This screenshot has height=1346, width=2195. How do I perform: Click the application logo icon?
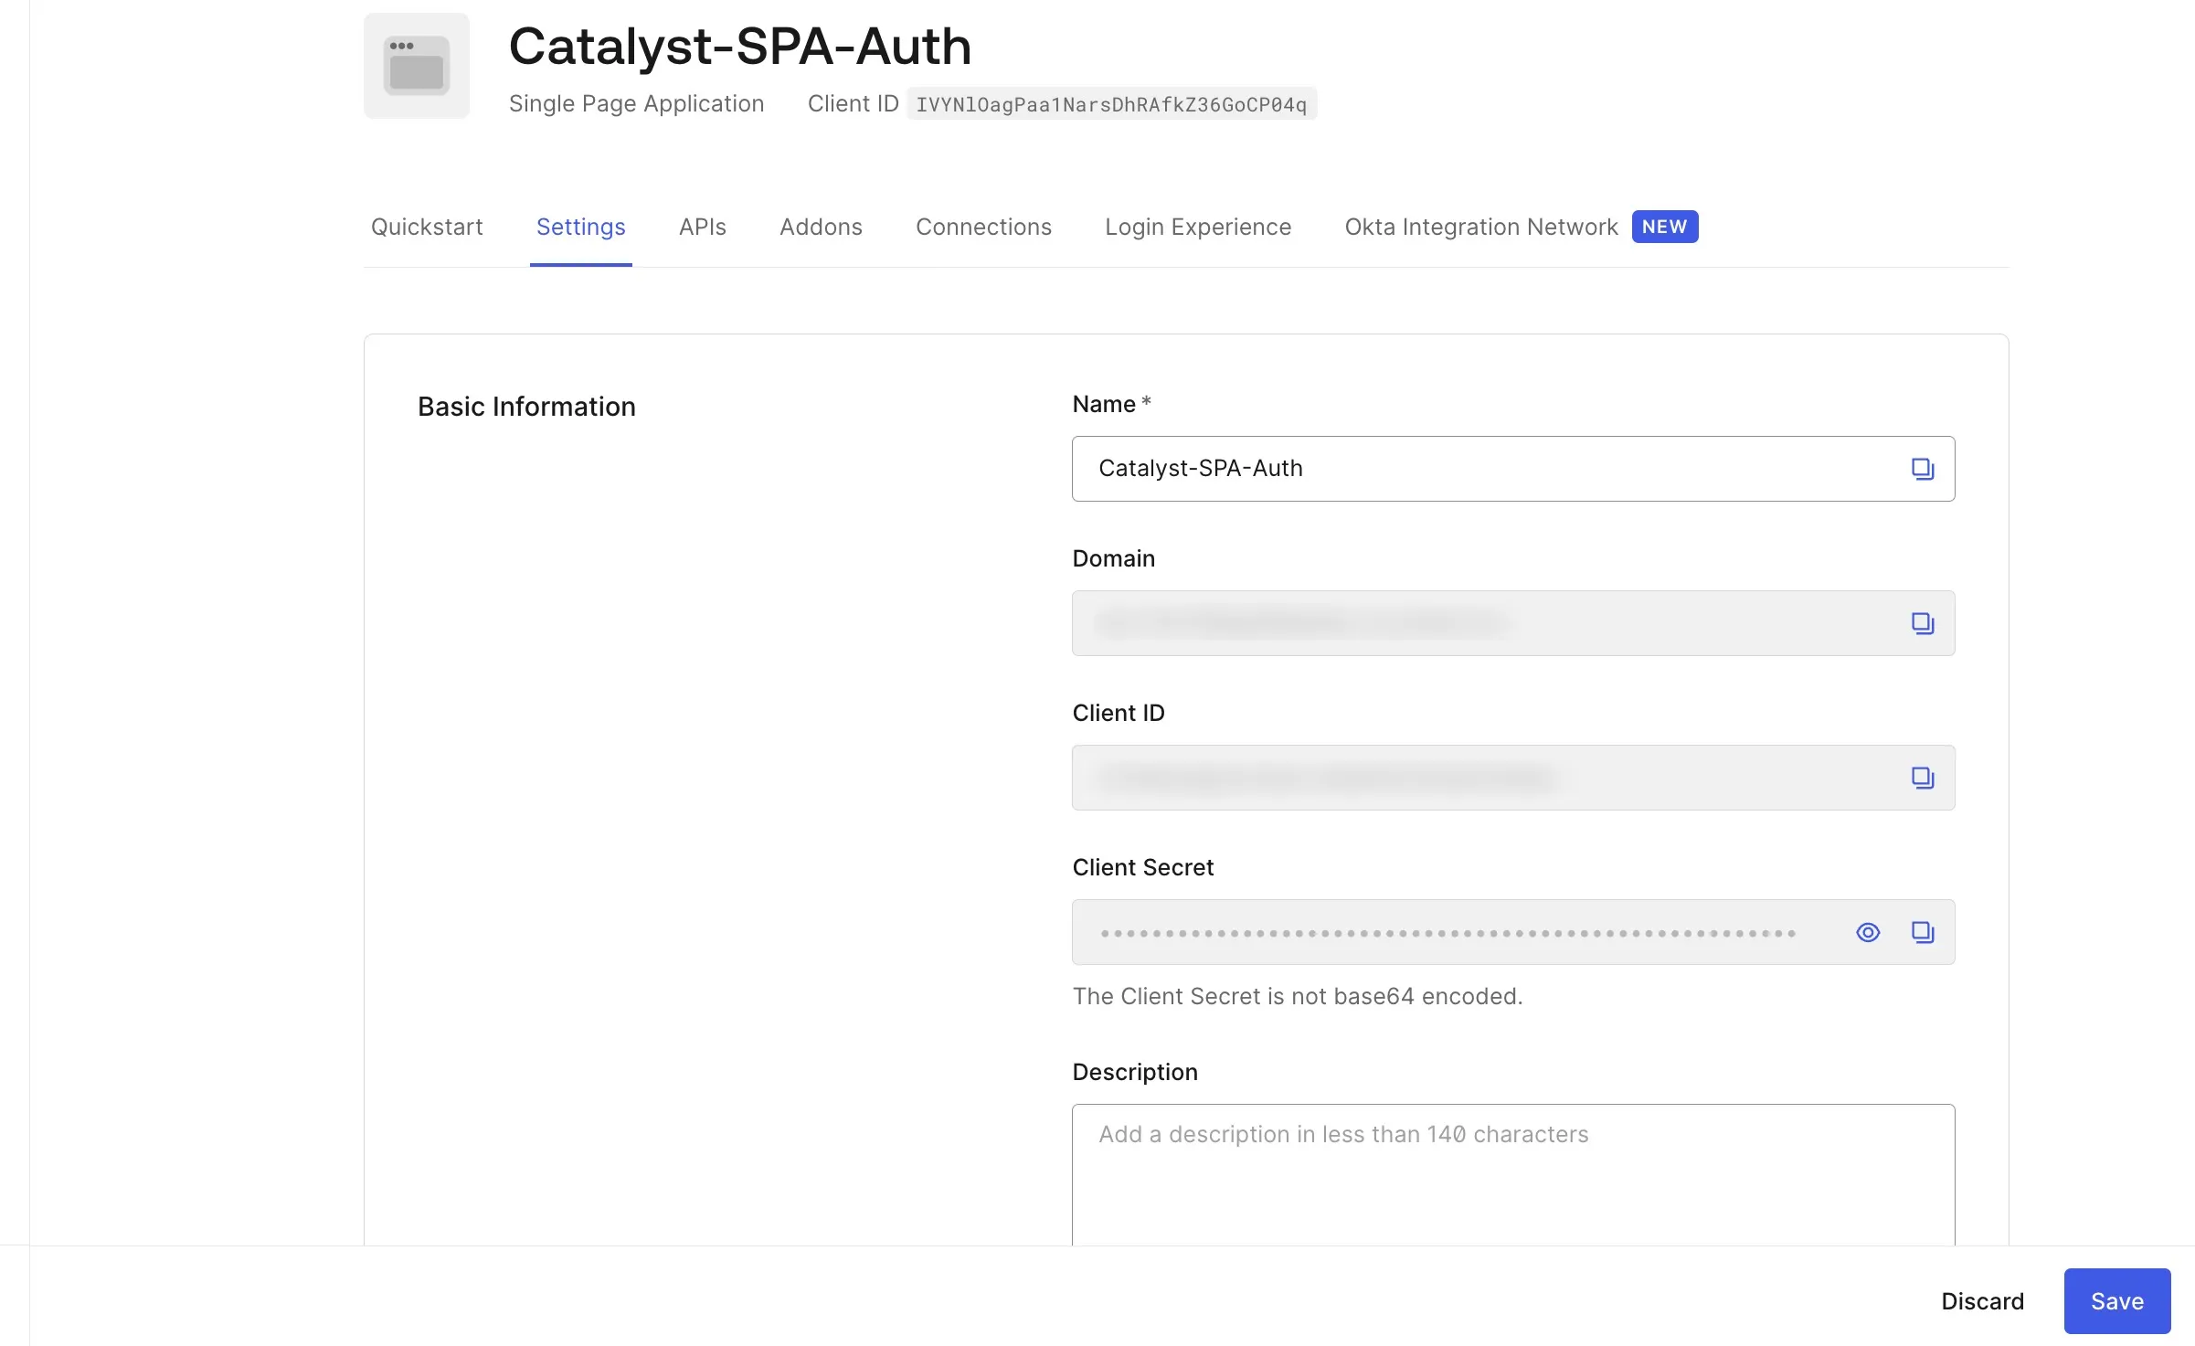(417, 66)
